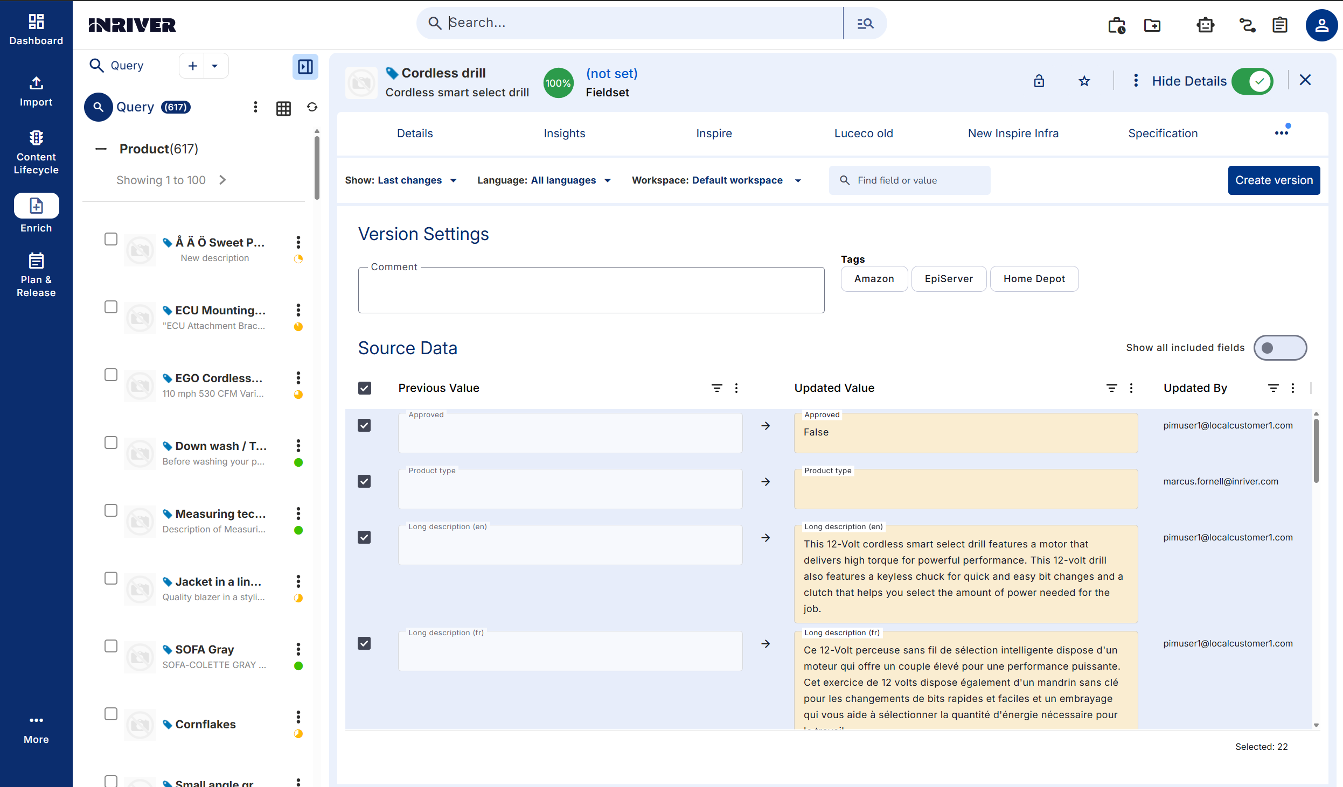This screenshot has width=1343, height=787.
Task: Select the EpiServer tag
Action: (x=949, y=279)
